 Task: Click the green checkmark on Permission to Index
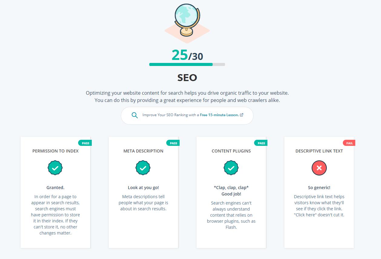click(x=55, y=168)
